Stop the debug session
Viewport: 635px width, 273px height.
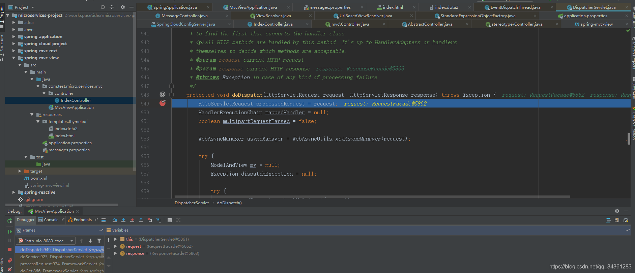tap(10, 250)
